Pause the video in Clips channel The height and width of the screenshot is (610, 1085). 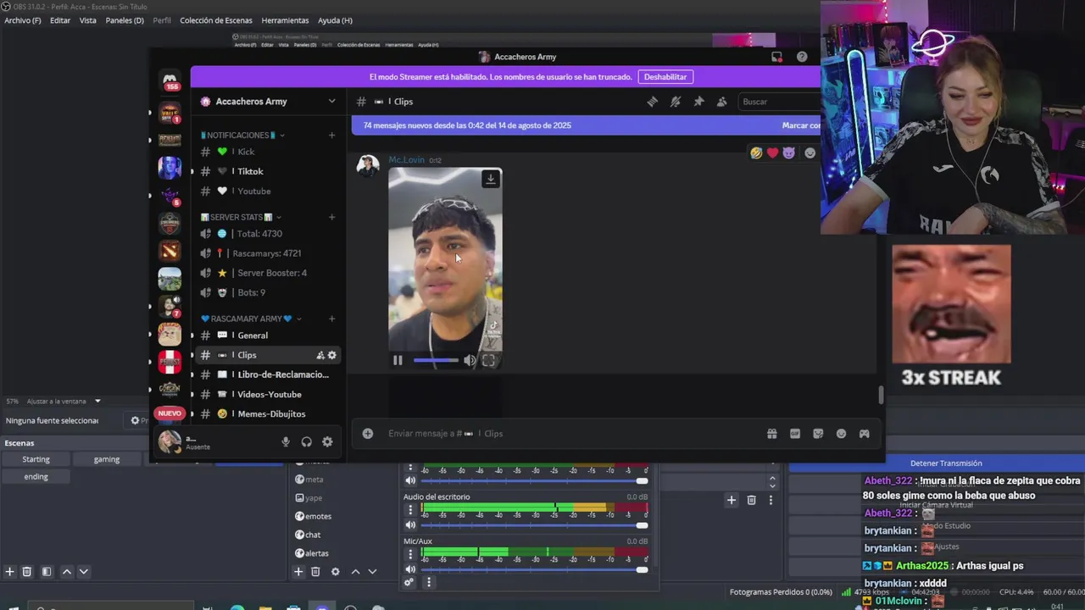click(x=398, y=360)
